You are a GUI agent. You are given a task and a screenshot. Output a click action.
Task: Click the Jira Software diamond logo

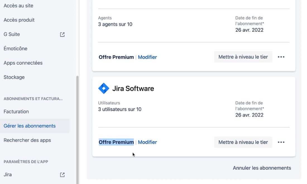[x=104, y=89]
